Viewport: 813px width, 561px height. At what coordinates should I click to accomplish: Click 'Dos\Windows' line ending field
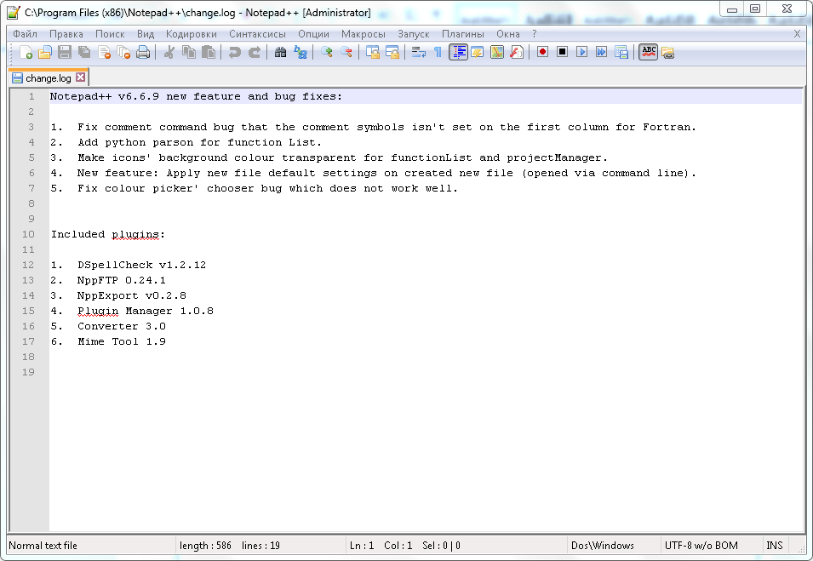[x=603, y=546]
